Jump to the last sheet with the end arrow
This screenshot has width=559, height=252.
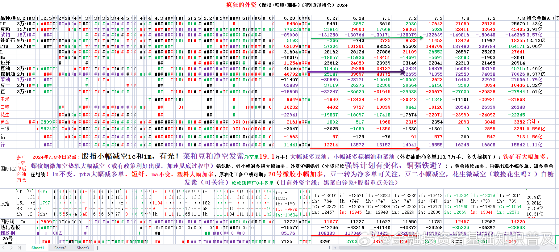(x=19, y=248)
